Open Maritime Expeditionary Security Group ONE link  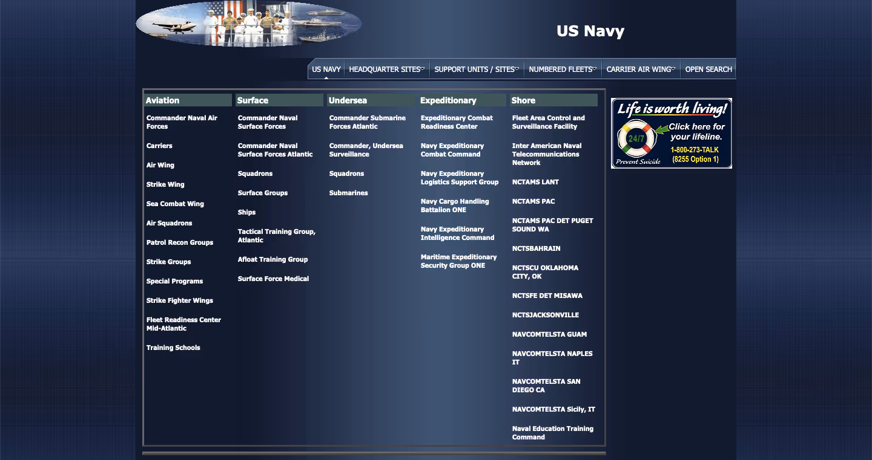point(459,261)
